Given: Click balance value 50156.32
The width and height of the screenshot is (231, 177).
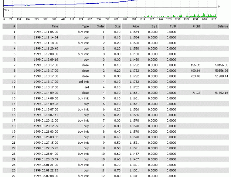Looking at the screenshot, I should [221, 65].
